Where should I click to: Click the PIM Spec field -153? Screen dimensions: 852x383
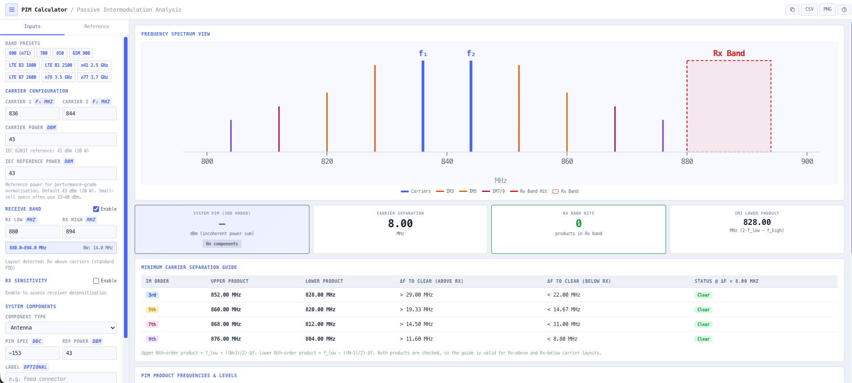[x=33, y=353]
